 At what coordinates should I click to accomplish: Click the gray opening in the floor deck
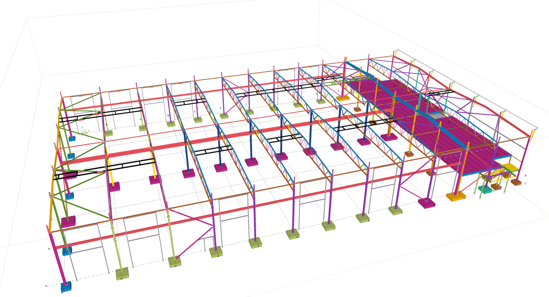pos(438,116)
